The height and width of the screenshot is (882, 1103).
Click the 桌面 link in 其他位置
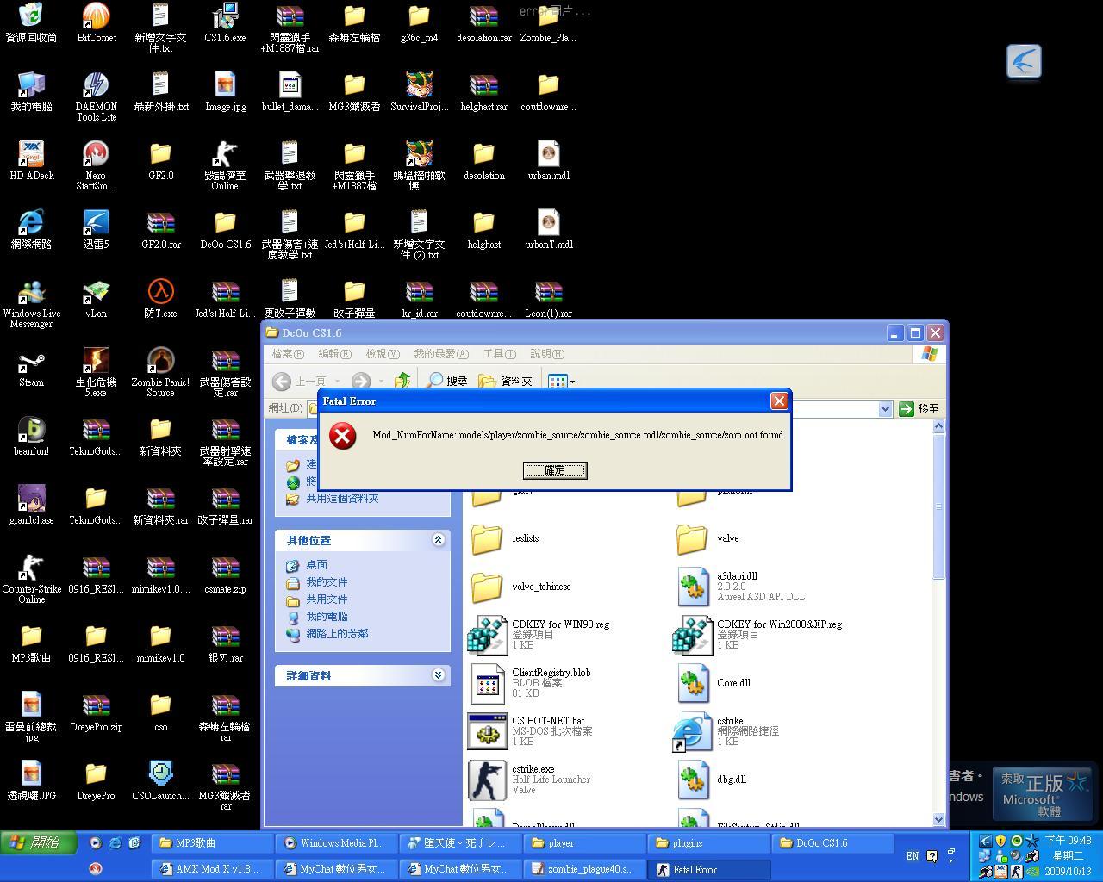click(x=316, y=565)
